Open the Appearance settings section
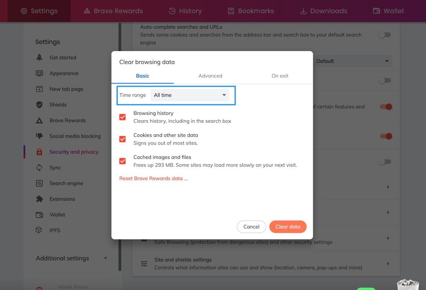 point(64,73)
